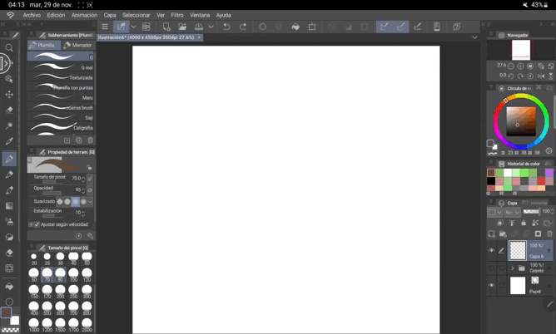Click the Fill command icon in command bar
This screenshot has height=334, width=556.
click(x=295, y=27)
